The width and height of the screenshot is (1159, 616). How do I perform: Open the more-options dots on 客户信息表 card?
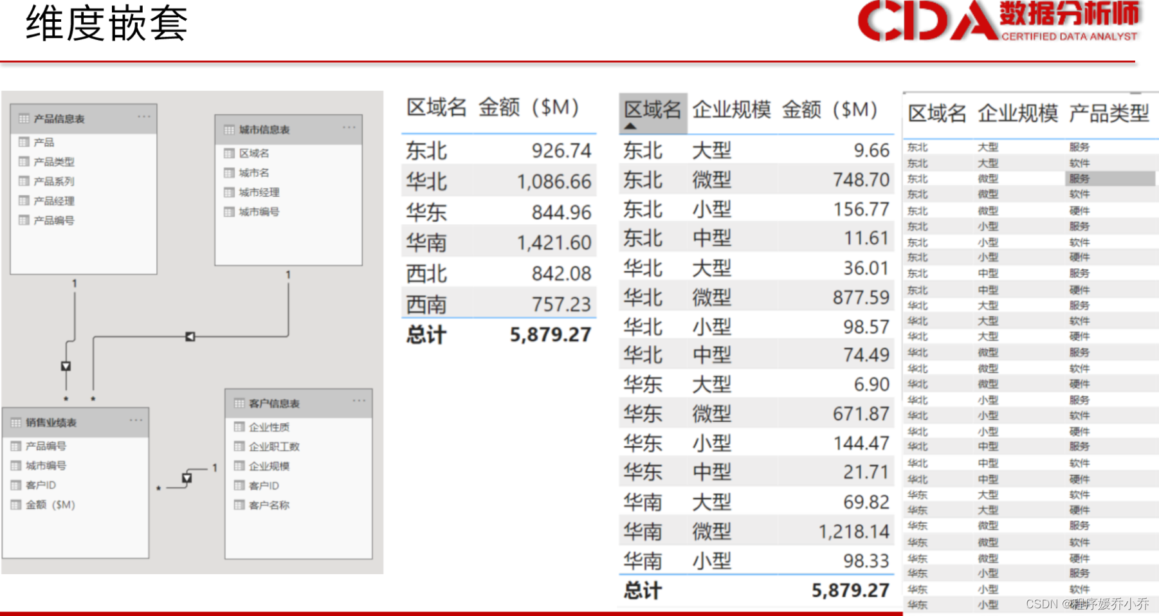click(x=359, y=401)
